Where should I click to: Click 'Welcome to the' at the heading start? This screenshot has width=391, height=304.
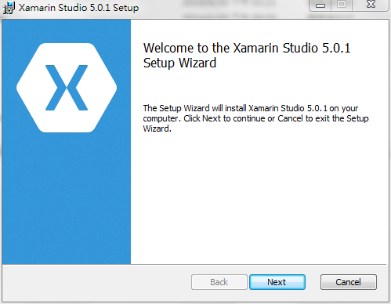click(x=186, y=48)
